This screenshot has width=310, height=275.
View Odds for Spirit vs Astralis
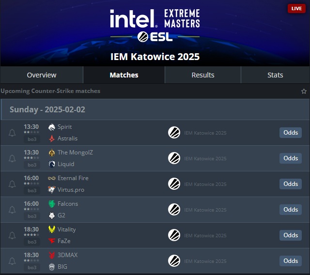291,133
